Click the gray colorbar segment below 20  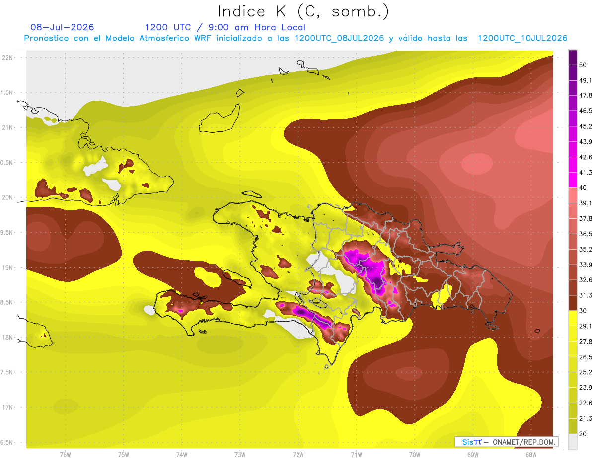pos(573,441)
